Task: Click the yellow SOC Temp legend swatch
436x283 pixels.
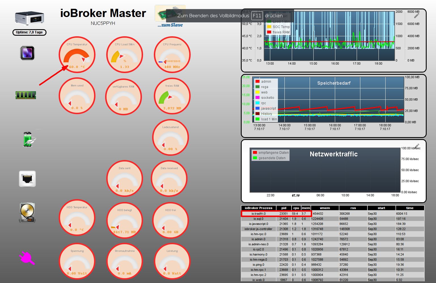Action: (x=269, y=27)
